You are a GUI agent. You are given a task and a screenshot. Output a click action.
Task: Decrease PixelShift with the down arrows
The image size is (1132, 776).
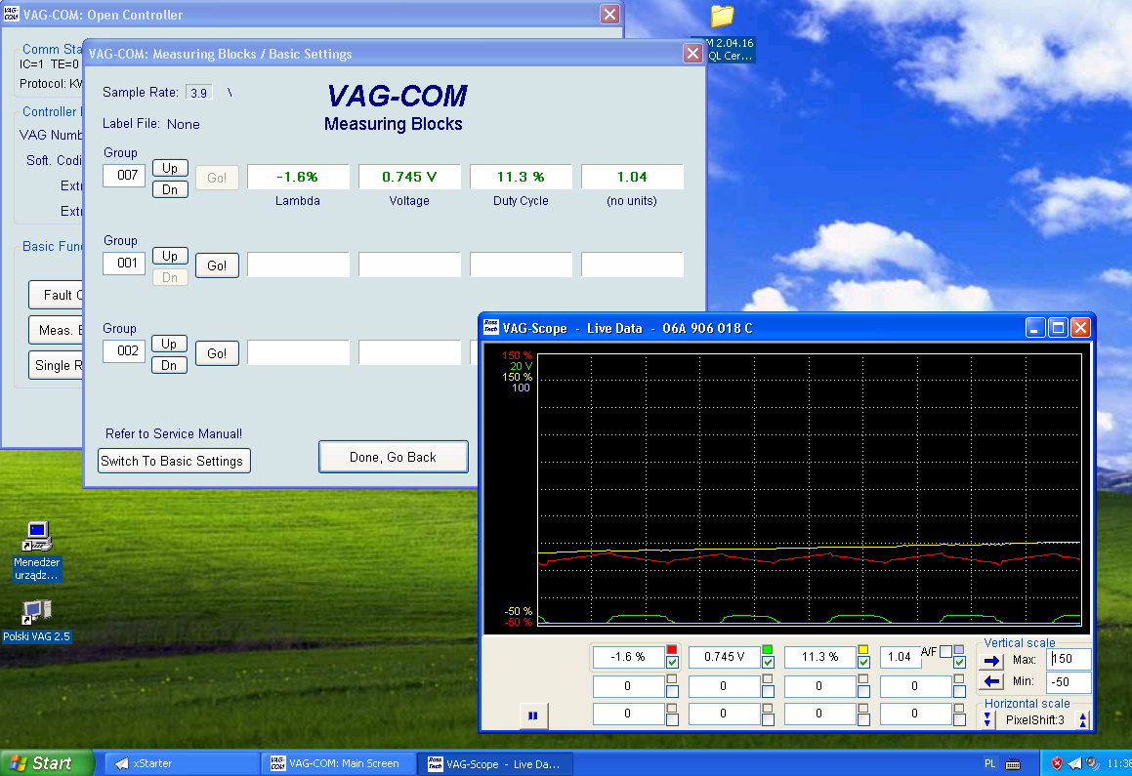987,719
